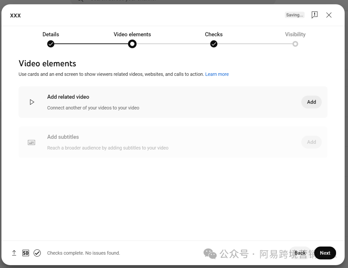Proceed with the Next button
The image size is (348, 268).
point(325,253)
